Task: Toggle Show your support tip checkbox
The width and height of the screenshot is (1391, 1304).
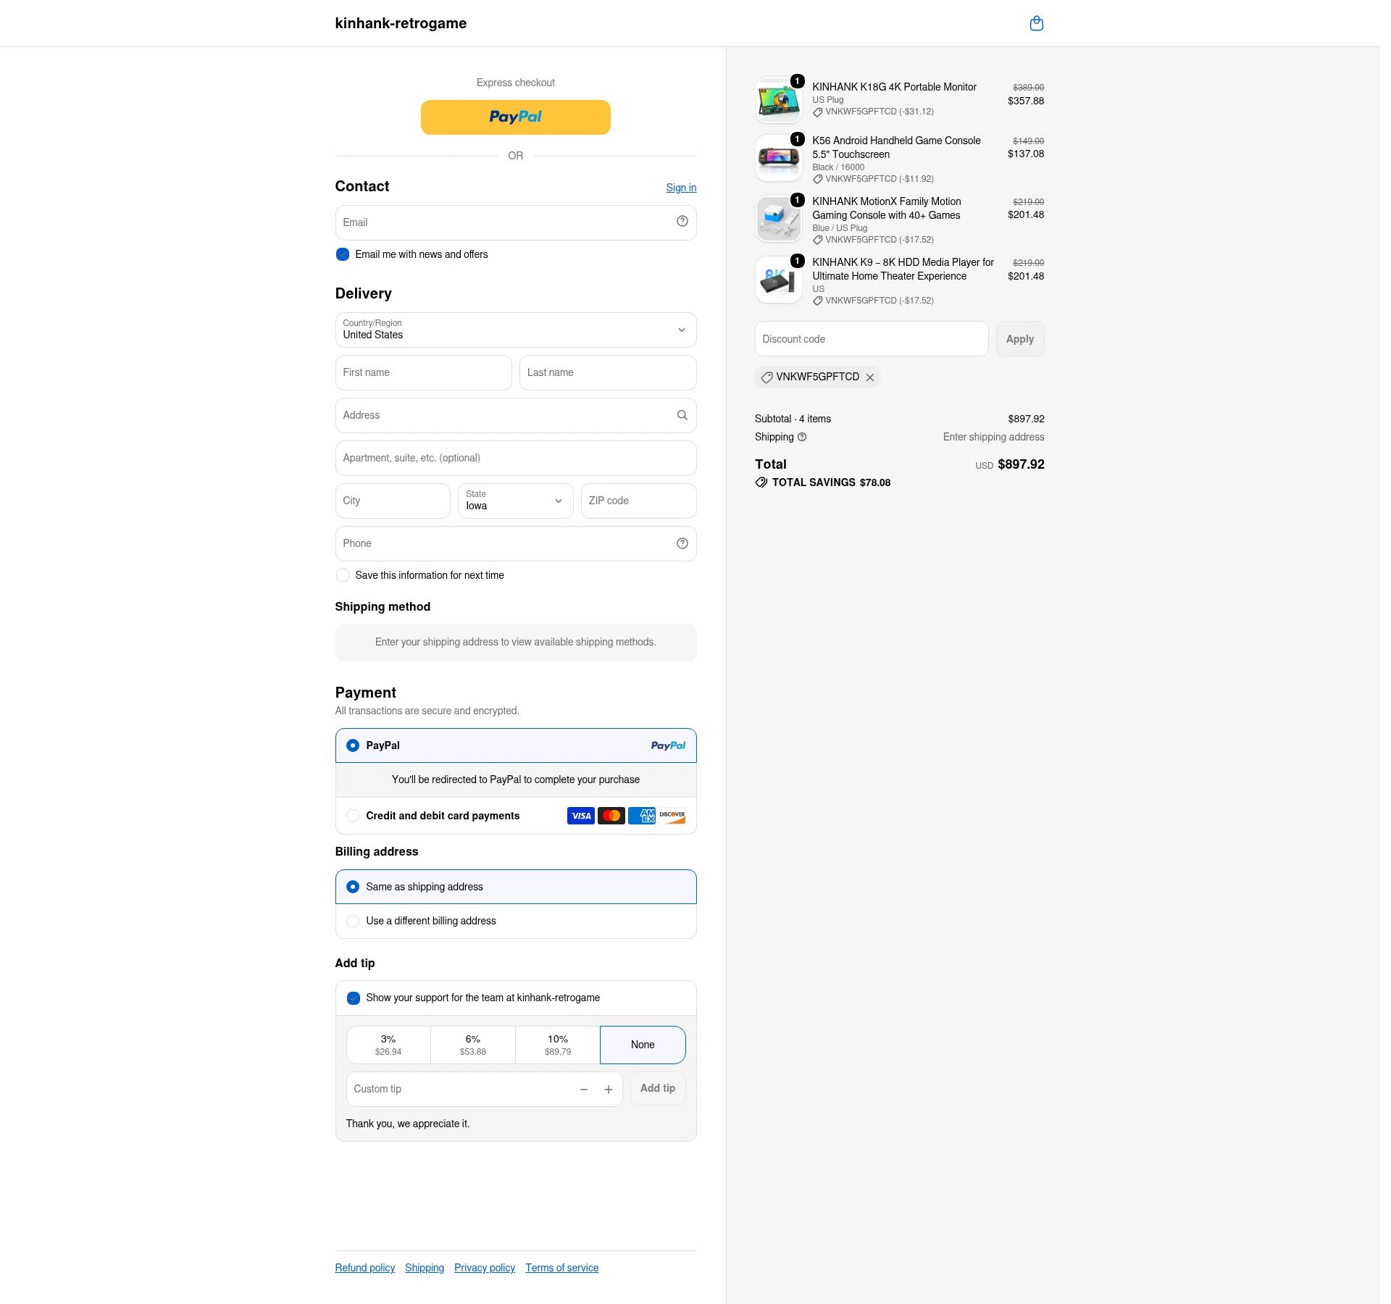Action: click(x=354, y=998)
